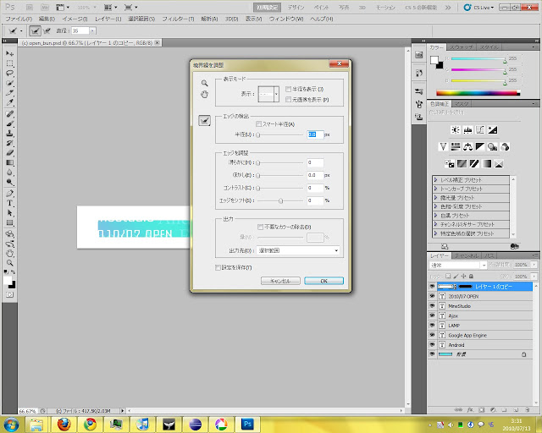Select the 初期設定 workspace button
542x433 pixels.
268,8
